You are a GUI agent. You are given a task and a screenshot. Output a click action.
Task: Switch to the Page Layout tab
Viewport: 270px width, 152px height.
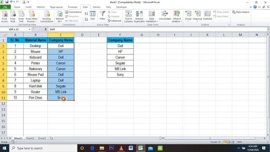pyautogui.click(x=56, y=7)
